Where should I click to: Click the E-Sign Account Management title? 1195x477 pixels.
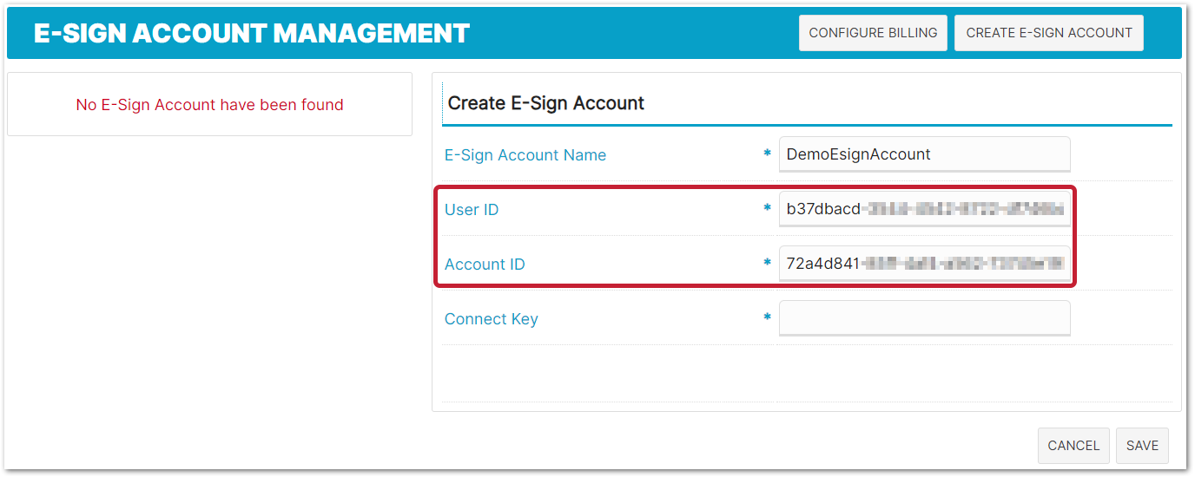click(x=252, y=33)
